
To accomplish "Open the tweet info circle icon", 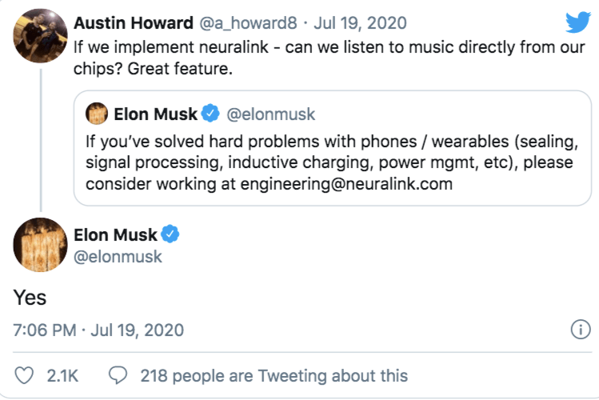I will [x=580, y=329].
